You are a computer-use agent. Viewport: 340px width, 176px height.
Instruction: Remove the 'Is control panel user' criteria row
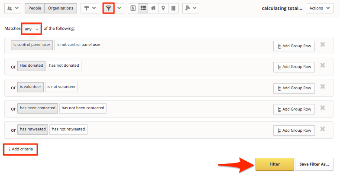pos(322,45)
